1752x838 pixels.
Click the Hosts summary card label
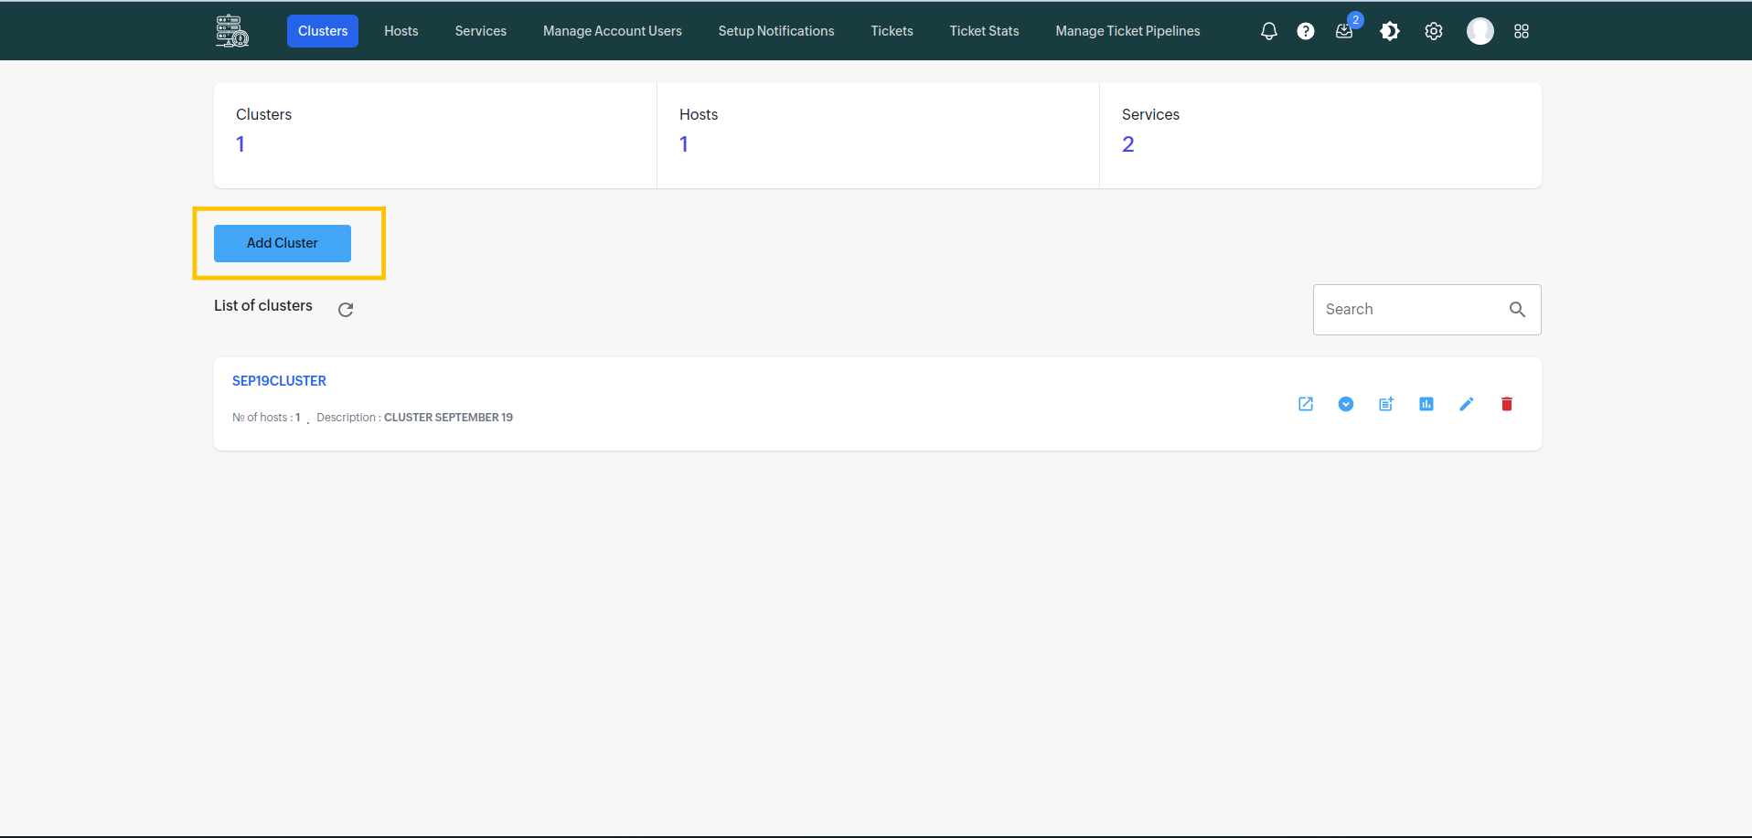pos(699,114)
